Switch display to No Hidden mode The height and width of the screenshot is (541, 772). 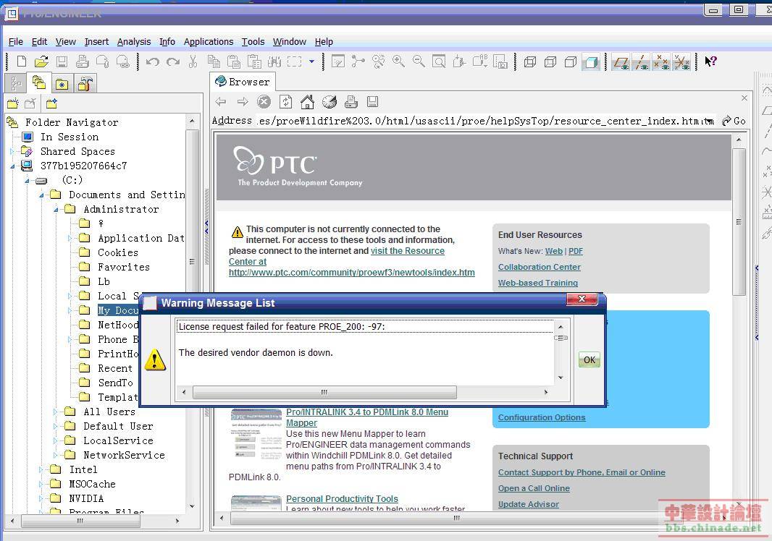[571, 62]
